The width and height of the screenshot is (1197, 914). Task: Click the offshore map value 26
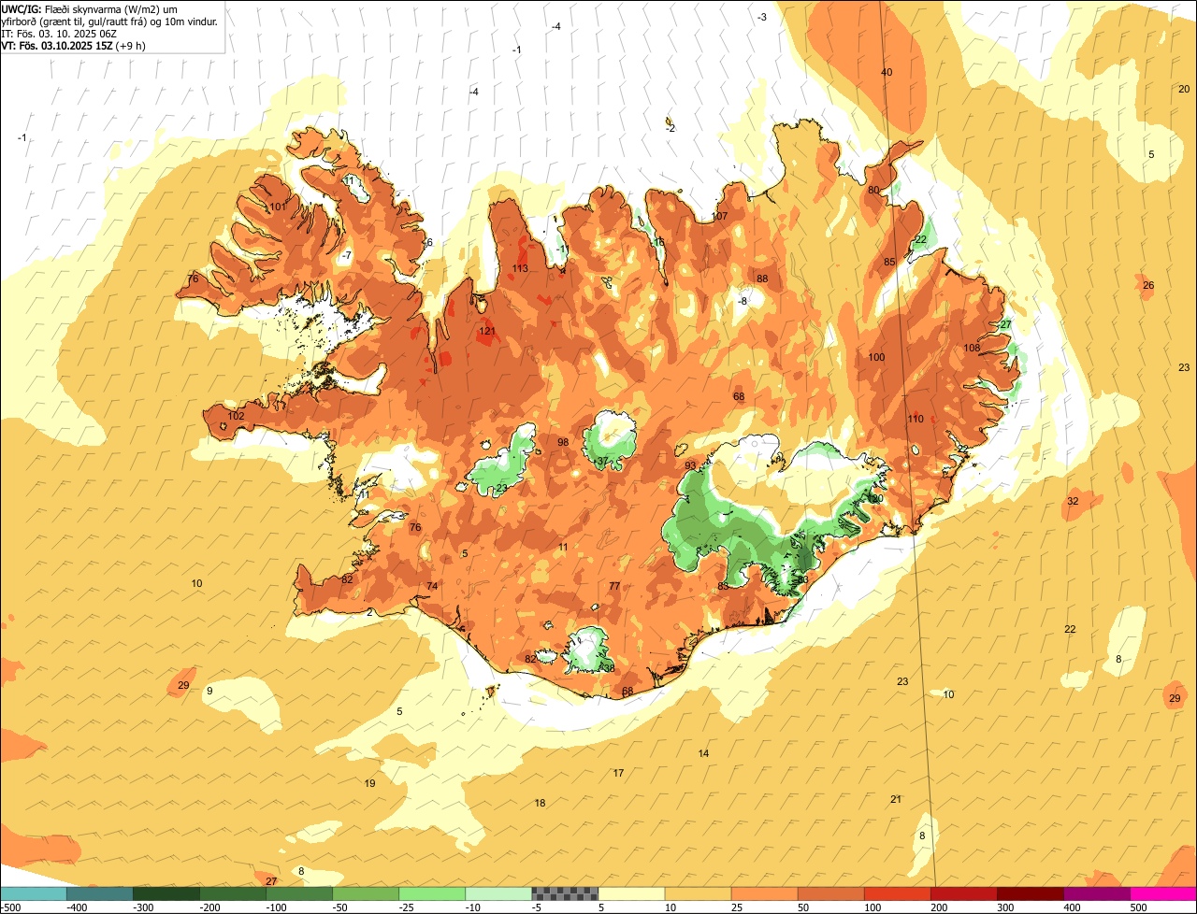click(1148, 285)
